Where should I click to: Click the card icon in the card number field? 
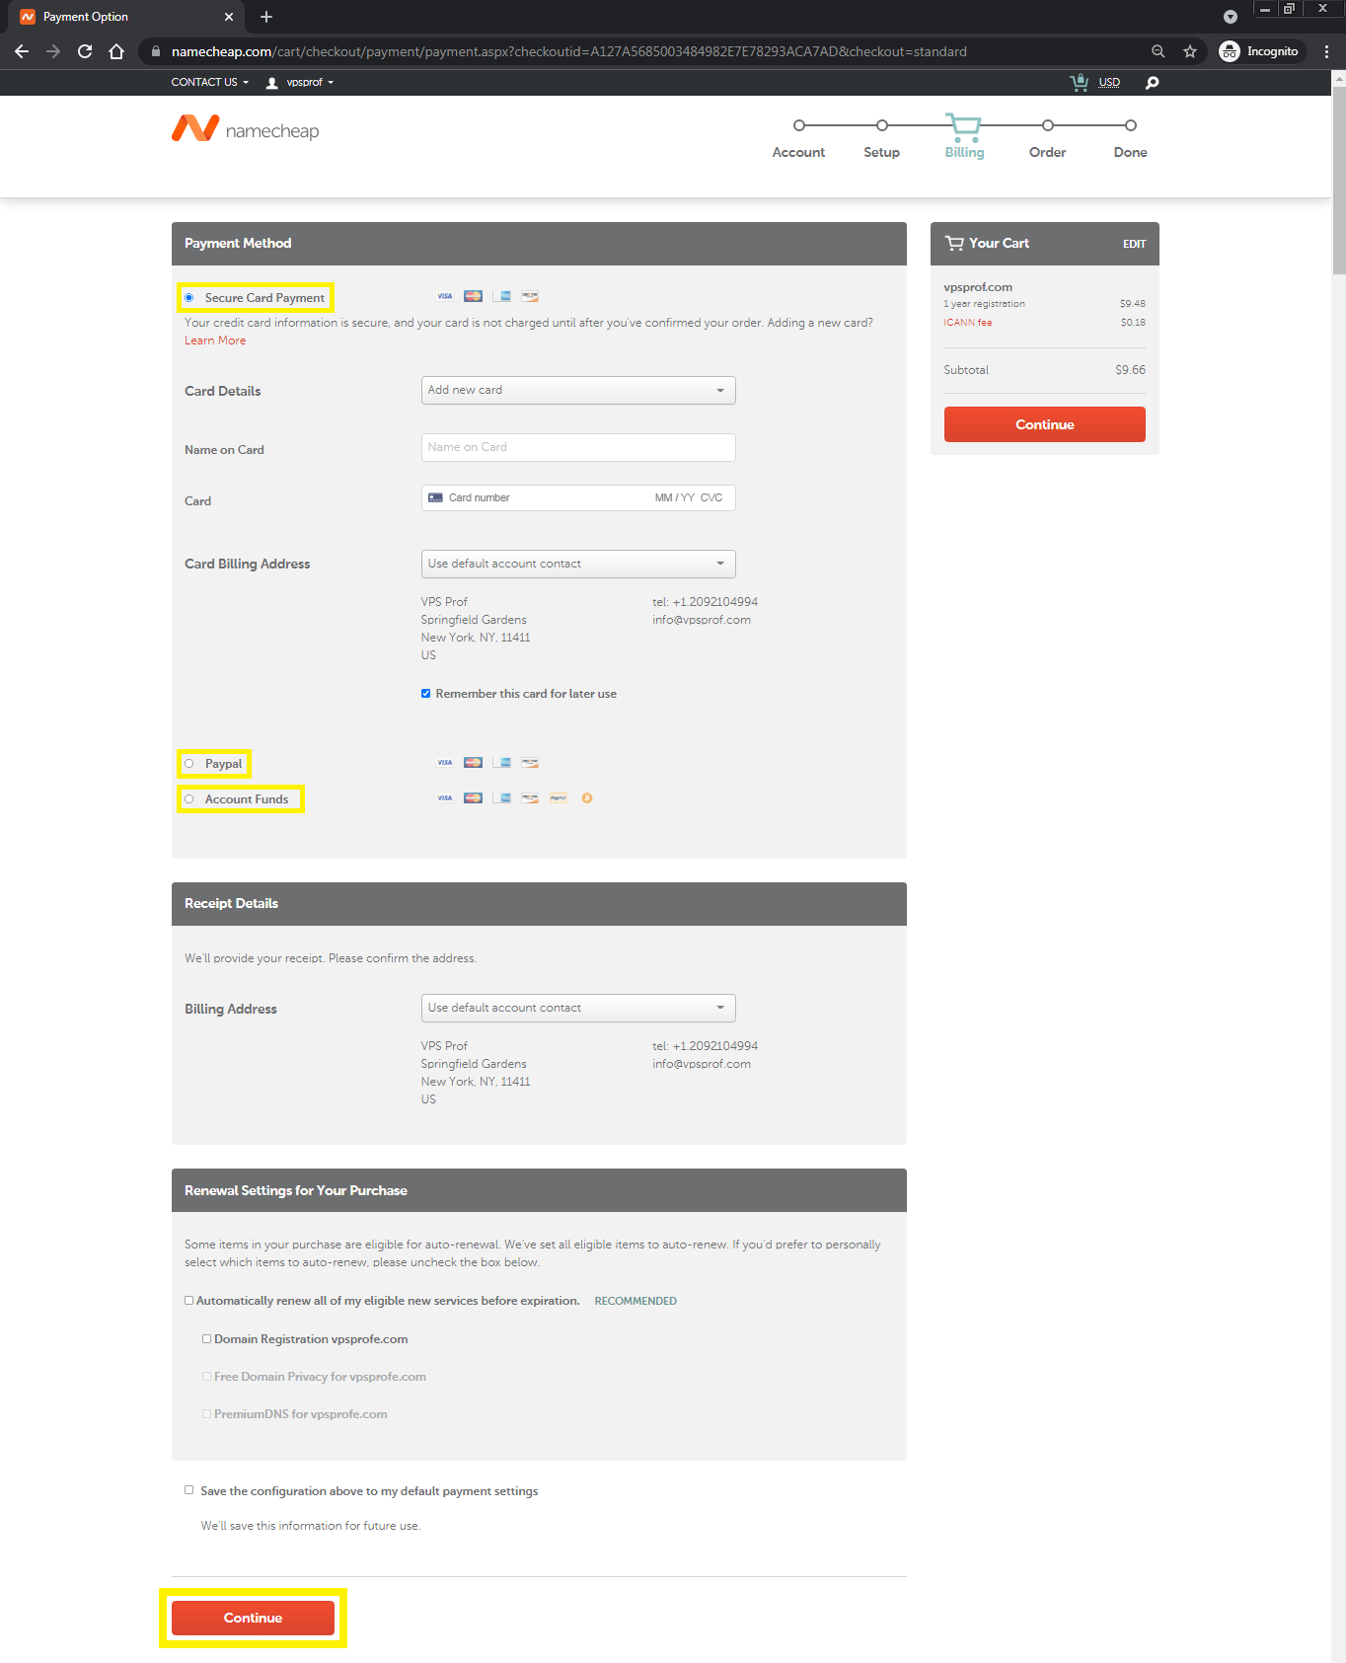(x=435, y=497)
